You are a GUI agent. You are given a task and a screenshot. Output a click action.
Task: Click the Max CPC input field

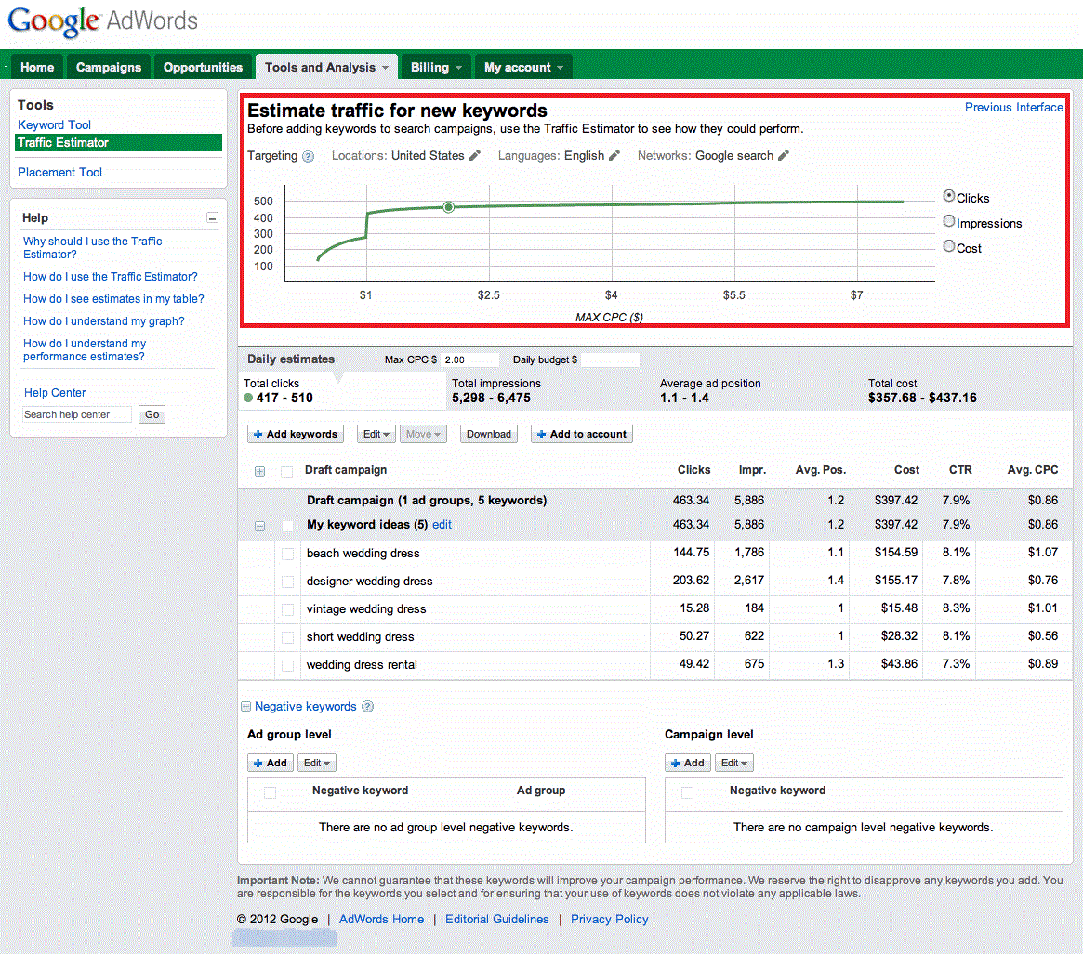point(469,359)
